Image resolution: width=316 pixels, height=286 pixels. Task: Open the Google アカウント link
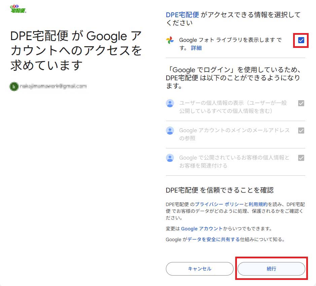[202, 229]
